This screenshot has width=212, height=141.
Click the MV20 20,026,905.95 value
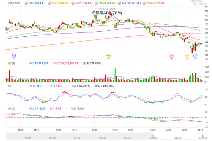pos(66,63)
